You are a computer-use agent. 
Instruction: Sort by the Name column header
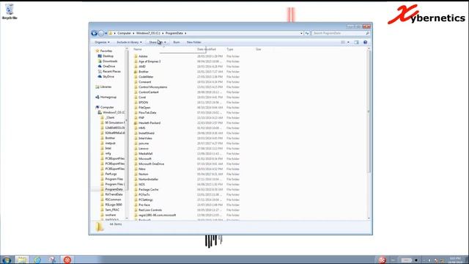138,49
